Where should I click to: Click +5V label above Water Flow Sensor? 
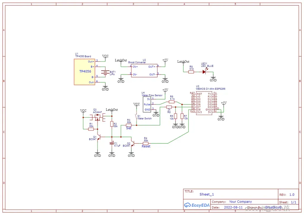click(x=165, y=90)
